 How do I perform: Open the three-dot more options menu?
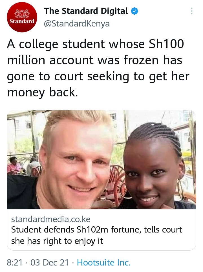click(x=191, y=11)
